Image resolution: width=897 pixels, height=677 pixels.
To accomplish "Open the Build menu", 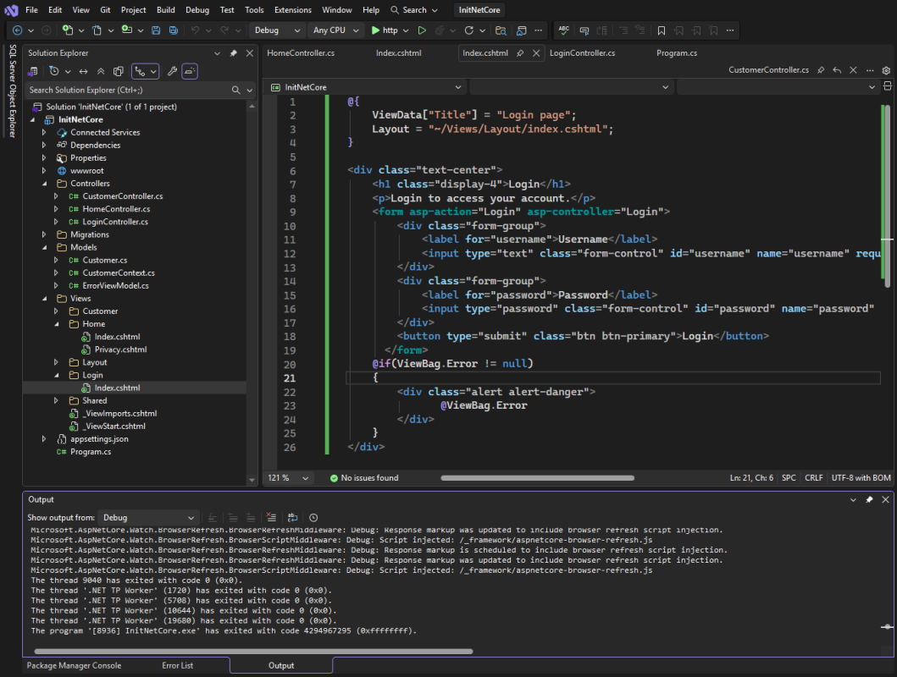I will 166,10.
